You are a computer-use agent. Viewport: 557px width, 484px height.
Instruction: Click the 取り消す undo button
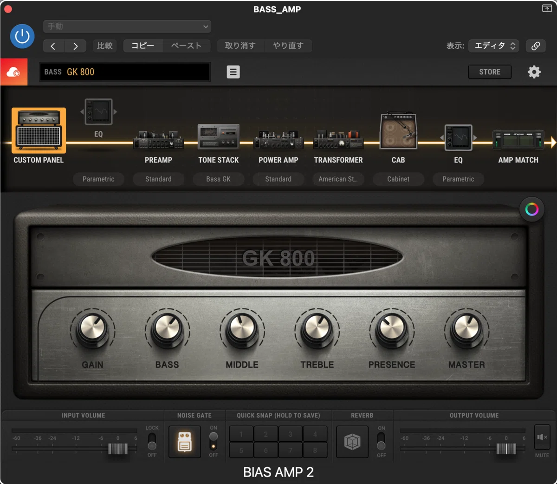240,46
